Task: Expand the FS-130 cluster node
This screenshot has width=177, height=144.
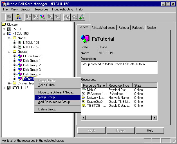Action: click(4, 29)
